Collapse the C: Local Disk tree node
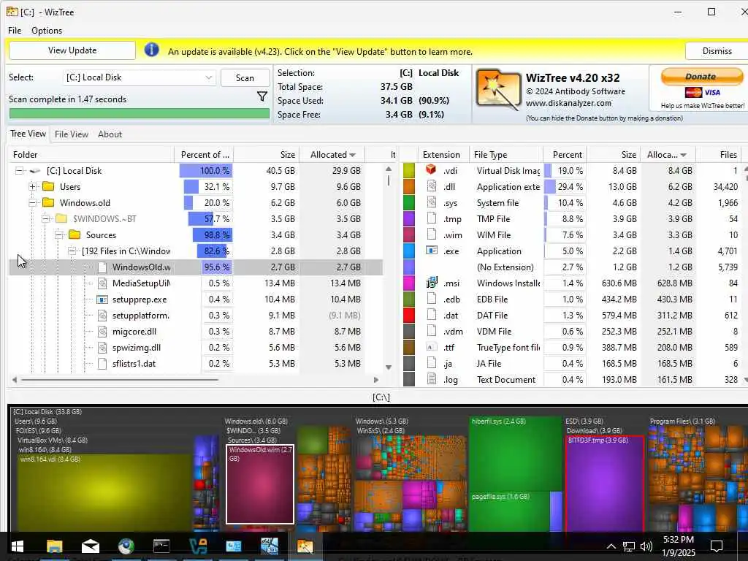The height and width of the screenshot is (561, 748). click(19, 170)
